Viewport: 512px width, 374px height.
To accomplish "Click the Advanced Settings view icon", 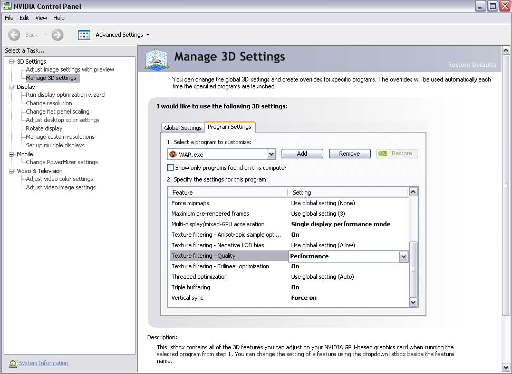I will pyautogui.click(x=84, y=35).
